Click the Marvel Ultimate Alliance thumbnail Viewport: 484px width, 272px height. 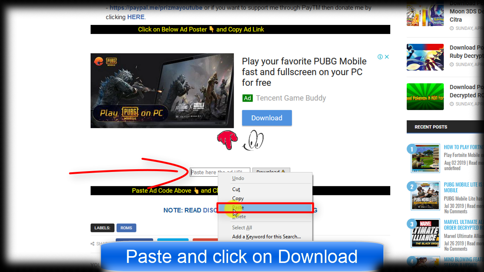pyautogui.click(x=425, y=233)
